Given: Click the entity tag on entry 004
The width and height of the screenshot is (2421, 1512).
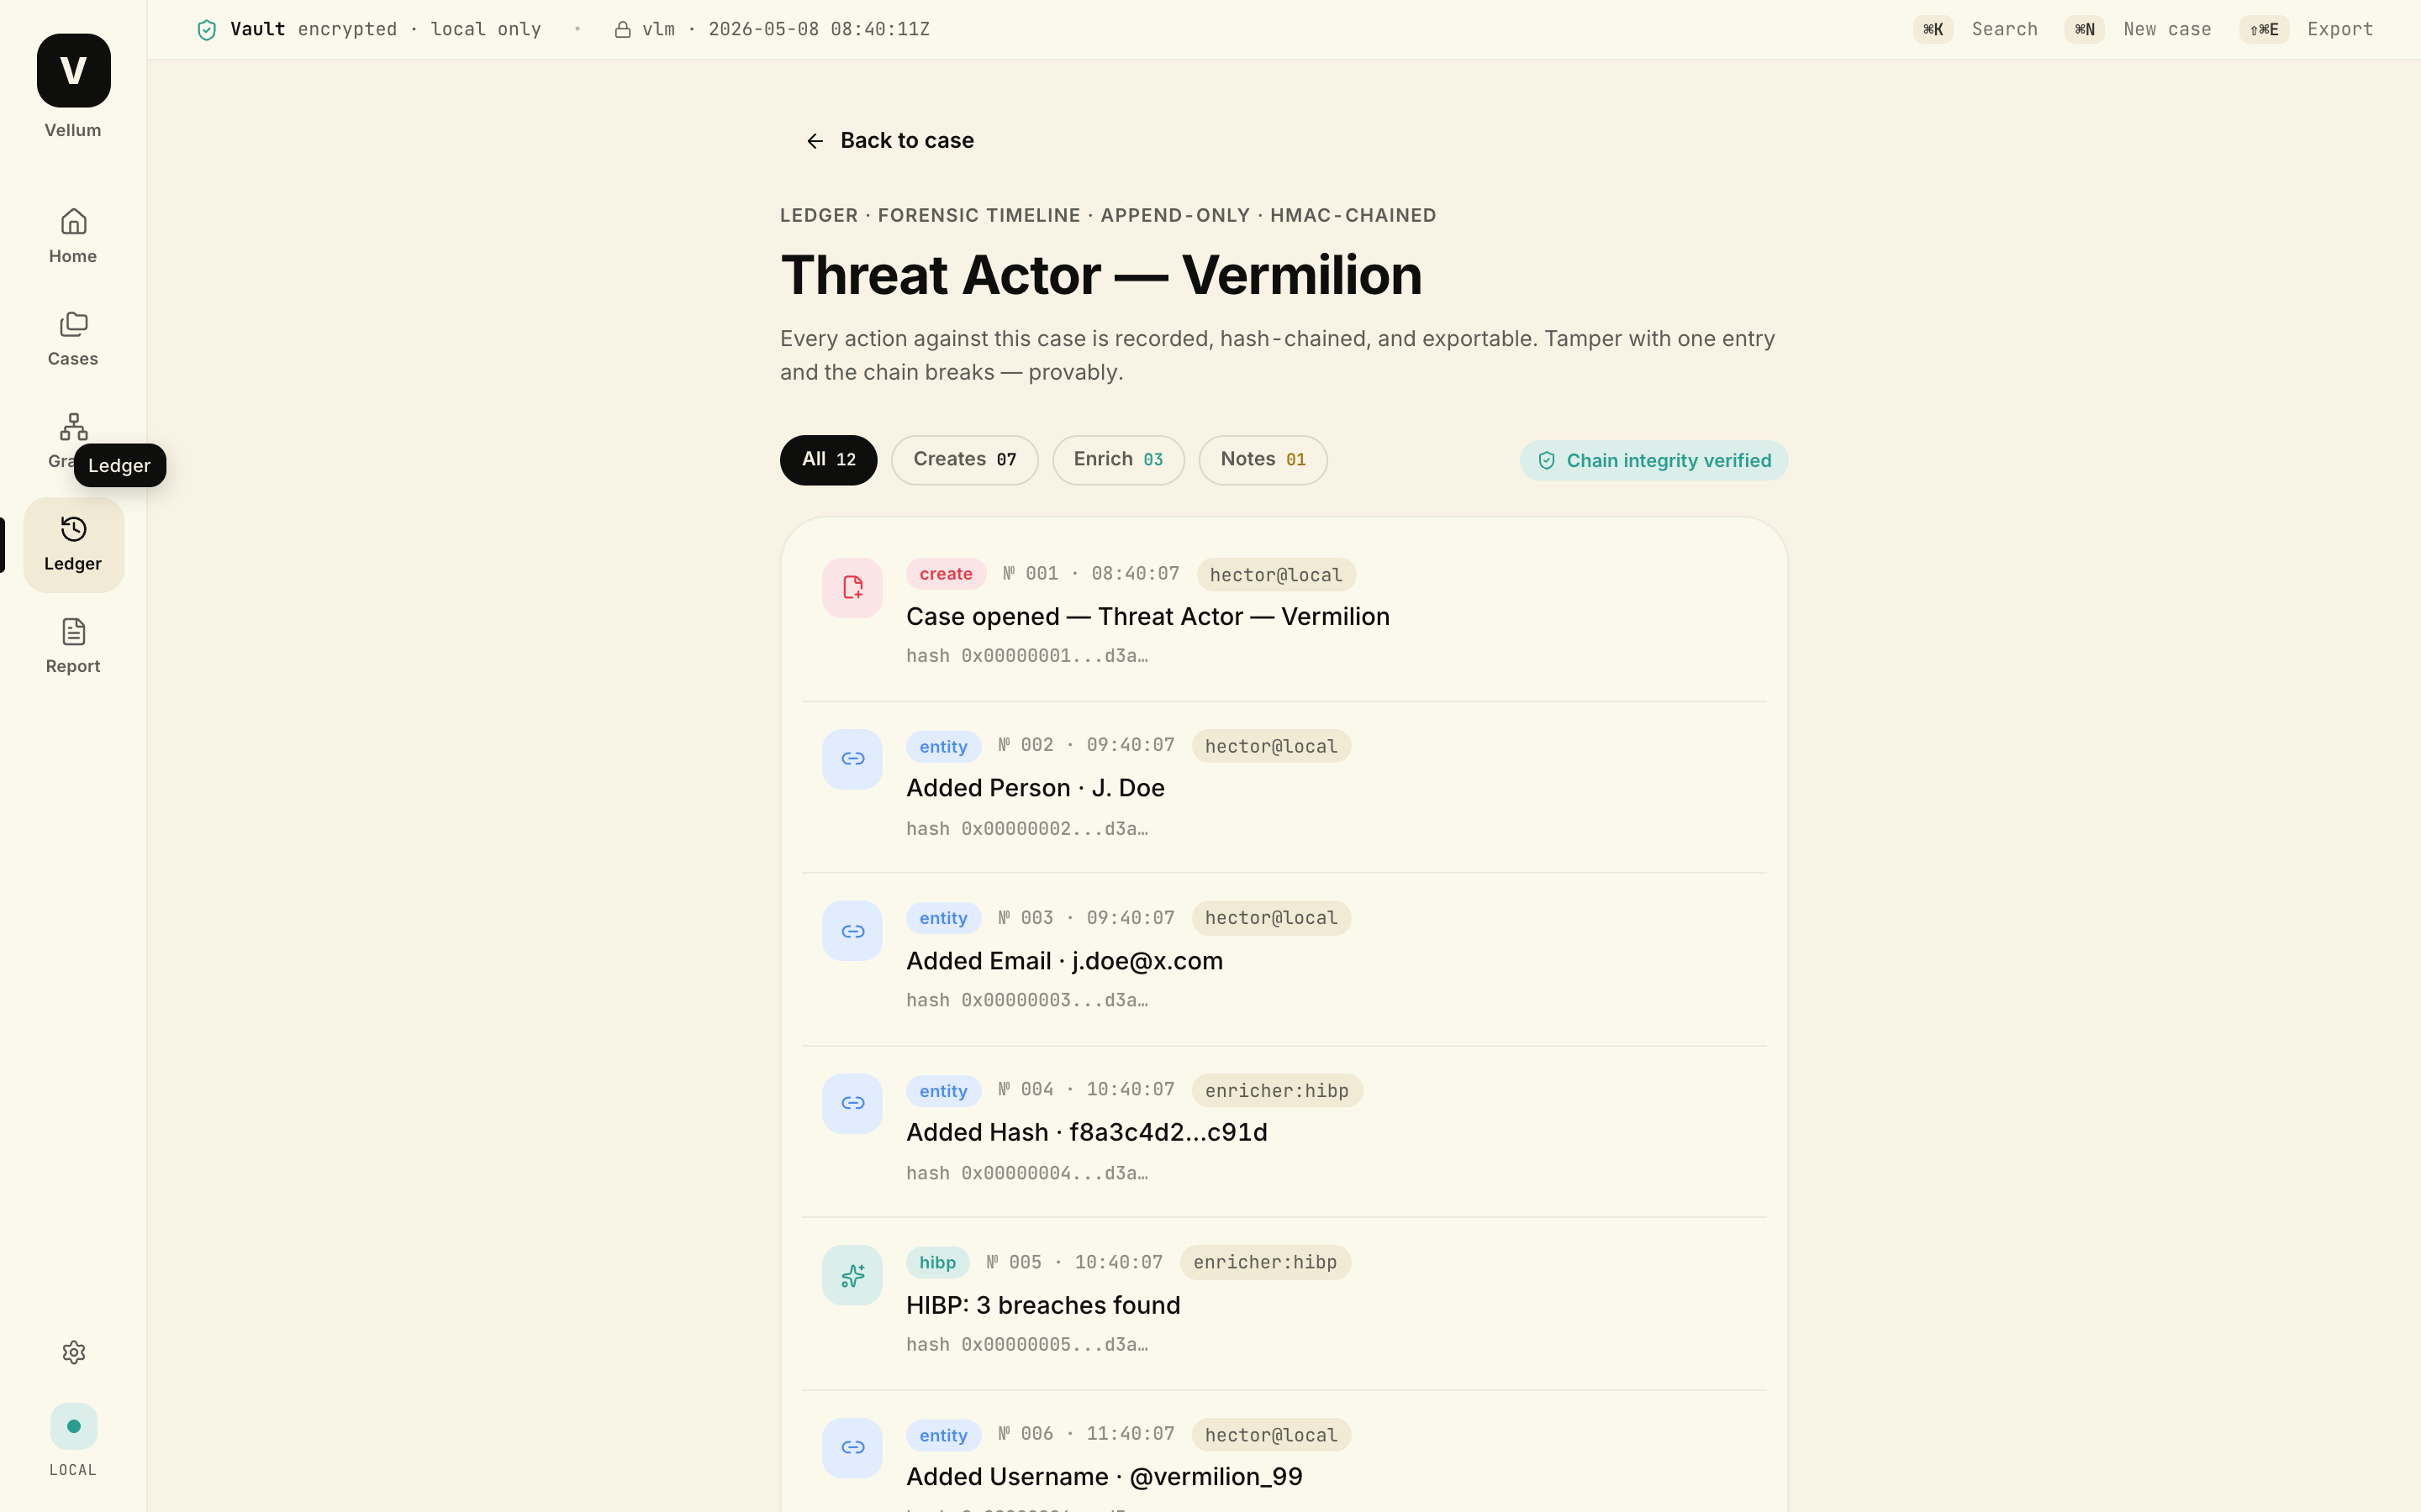Looking at the screenshot, I should pyautogui.click(x=943, y=1091).
